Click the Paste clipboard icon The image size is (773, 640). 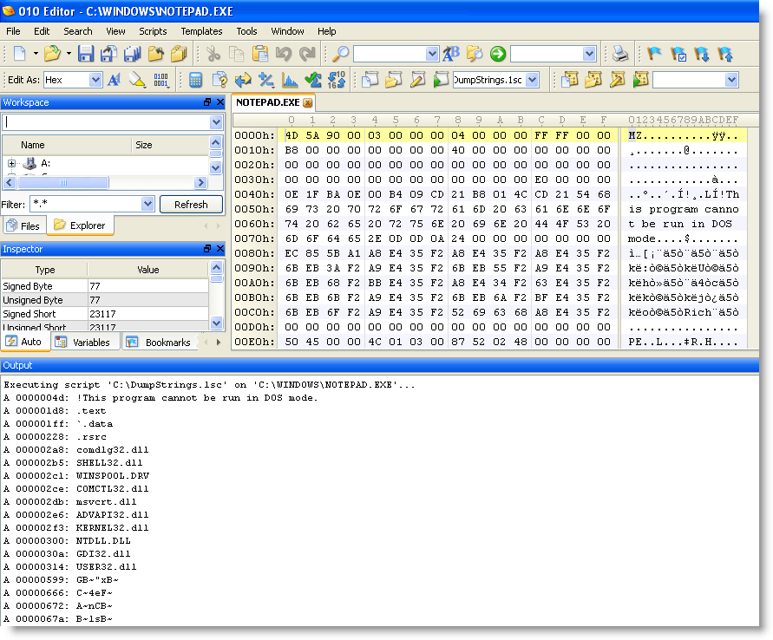tap(259, 54)
